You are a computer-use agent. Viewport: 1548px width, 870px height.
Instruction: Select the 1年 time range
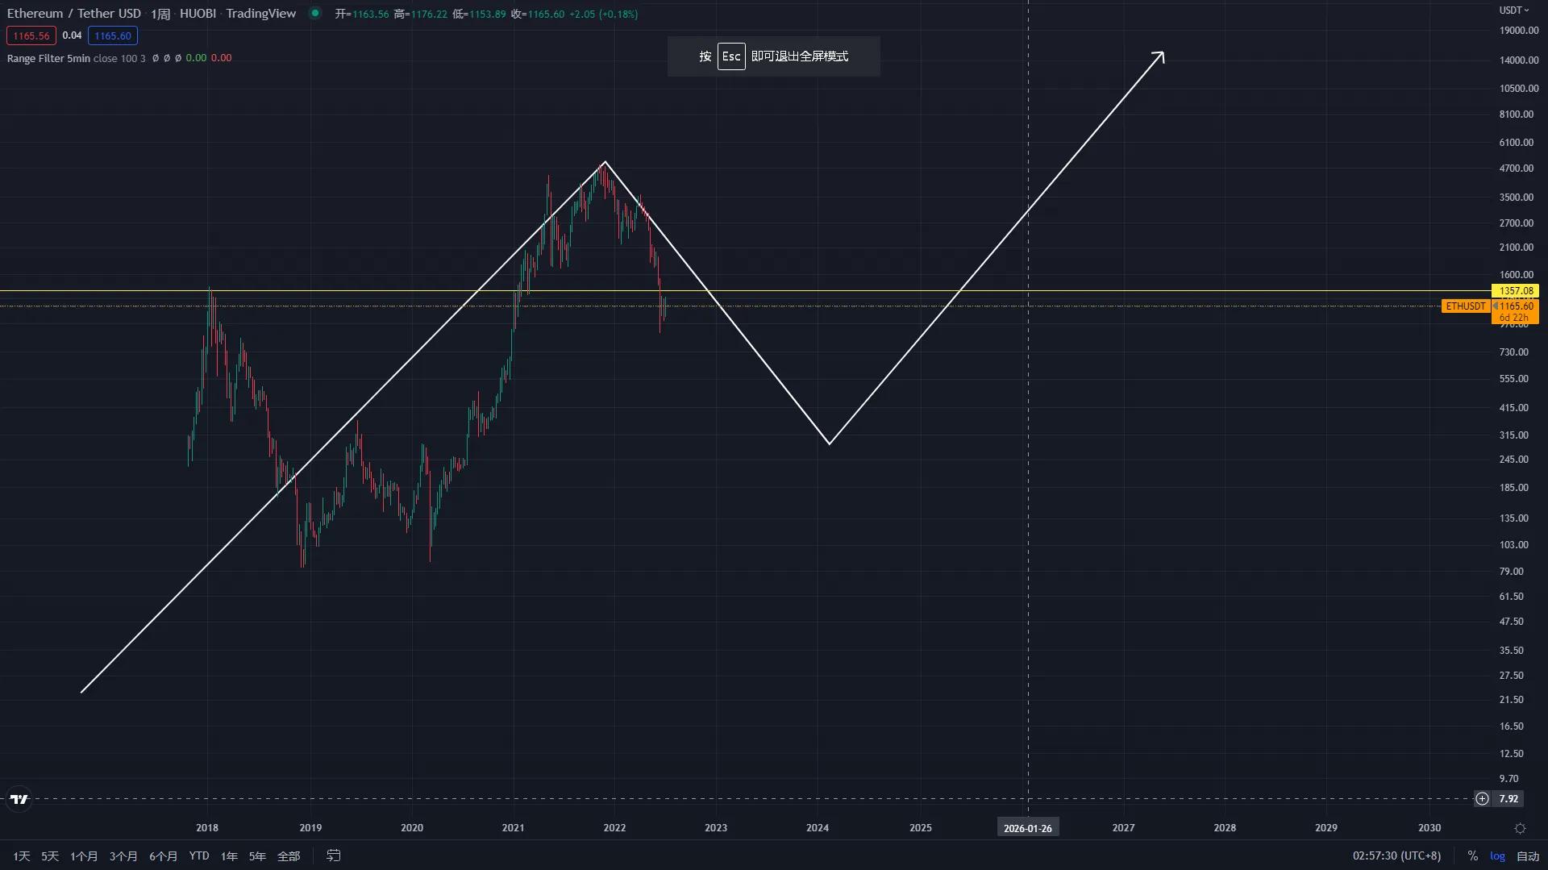pyautogui.click(x=229, y=855)
